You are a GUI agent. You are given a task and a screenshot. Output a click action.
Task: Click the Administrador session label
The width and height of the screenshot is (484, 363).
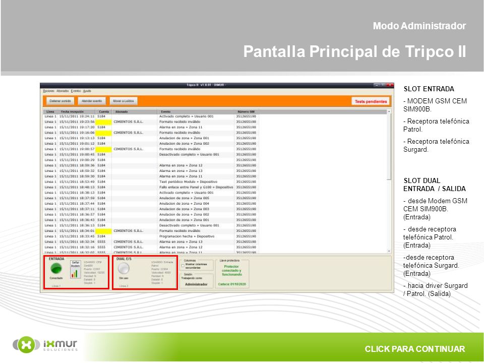coord(196,284)
